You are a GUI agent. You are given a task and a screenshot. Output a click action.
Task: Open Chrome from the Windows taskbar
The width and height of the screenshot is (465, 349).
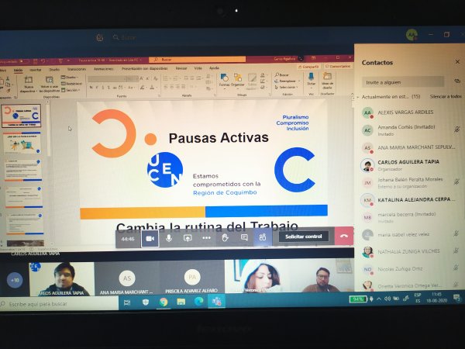164,301
